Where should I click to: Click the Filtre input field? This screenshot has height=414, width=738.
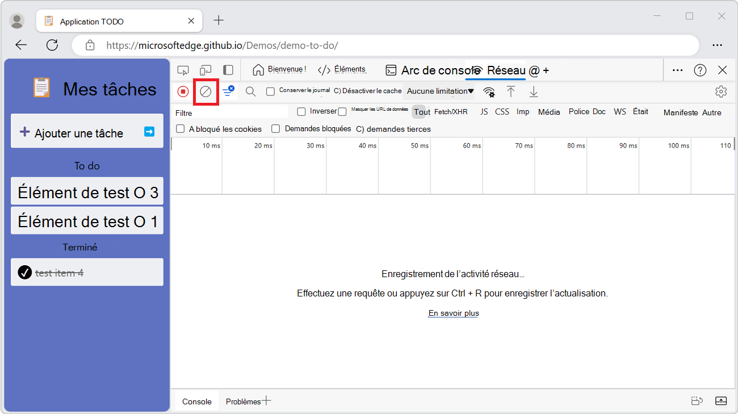tap(230, 112)
